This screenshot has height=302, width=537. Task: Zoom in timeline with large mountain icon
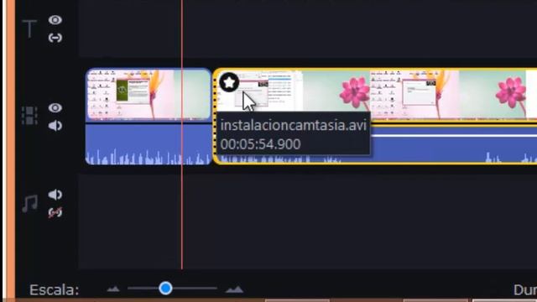pyautogui.click(x=235, y=289)
